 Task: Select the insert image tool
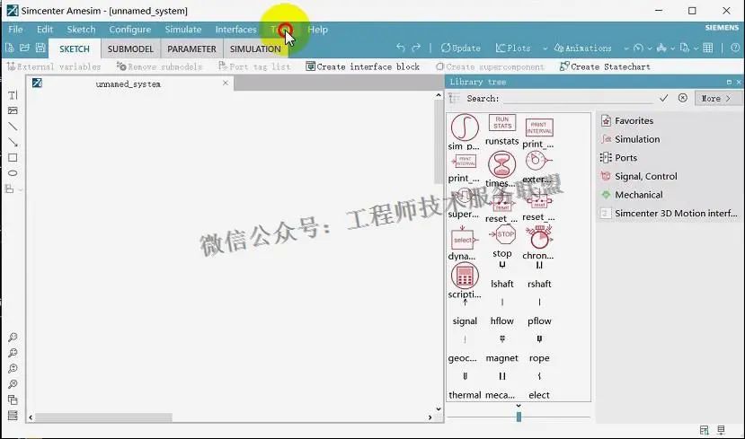point(13,110)
